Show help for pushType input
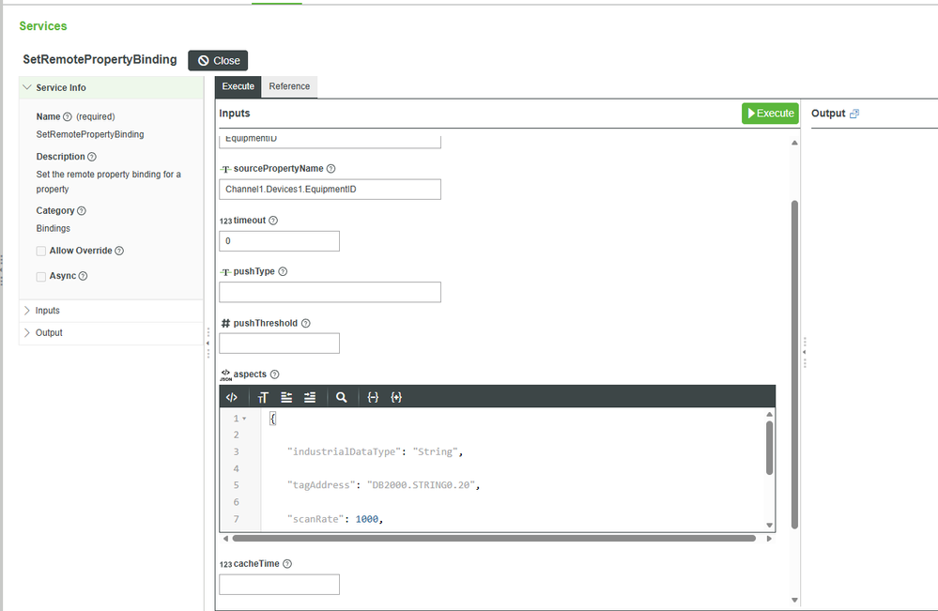The image size is (938, 611). 283,271
